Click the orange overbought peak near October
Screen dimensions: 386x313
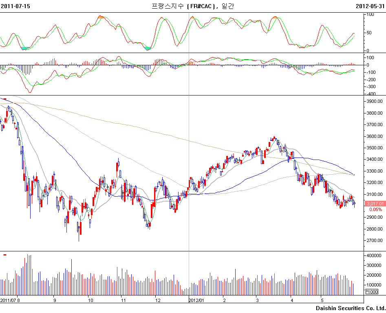[101, 17]
